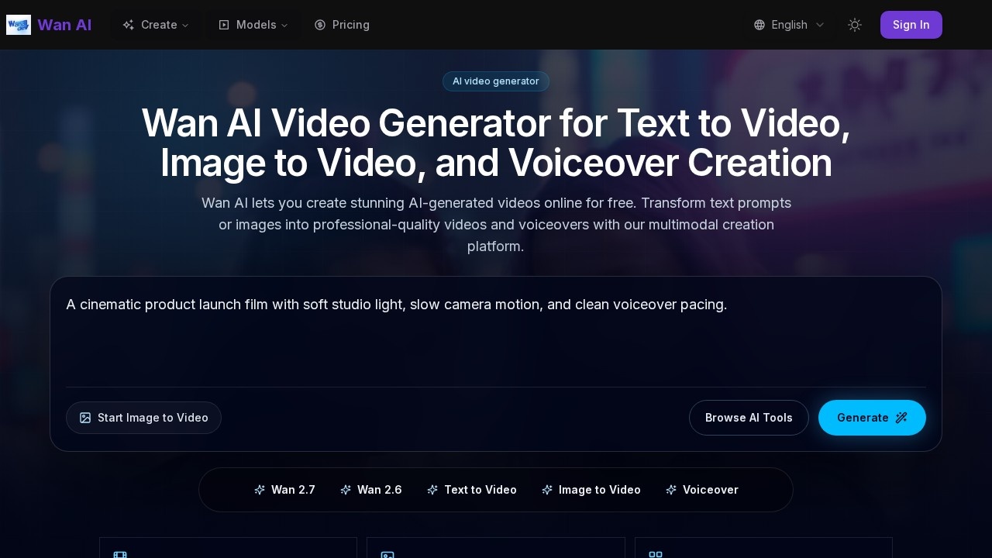The image size is (992, 558).
Task: Click the sparkle icon beside Wan 2.7
Action: (260, 490)
